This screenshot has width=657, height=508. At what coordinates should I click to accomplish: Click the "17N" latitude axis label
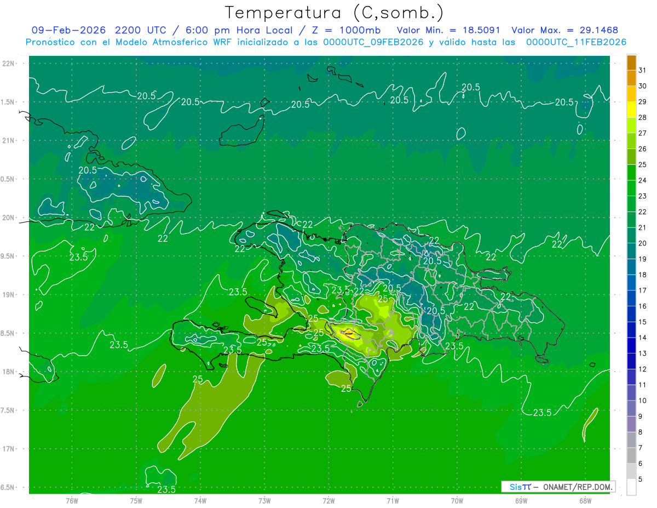[x=9, y=449]
